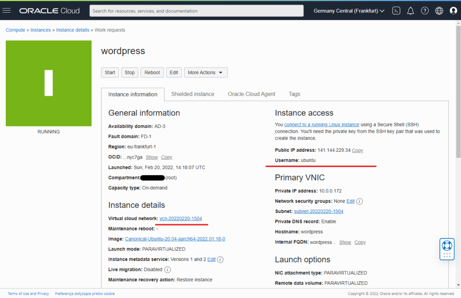Open the Oracle Cloud Agent tab
This screenshot has width=461, height=298.
251,94
